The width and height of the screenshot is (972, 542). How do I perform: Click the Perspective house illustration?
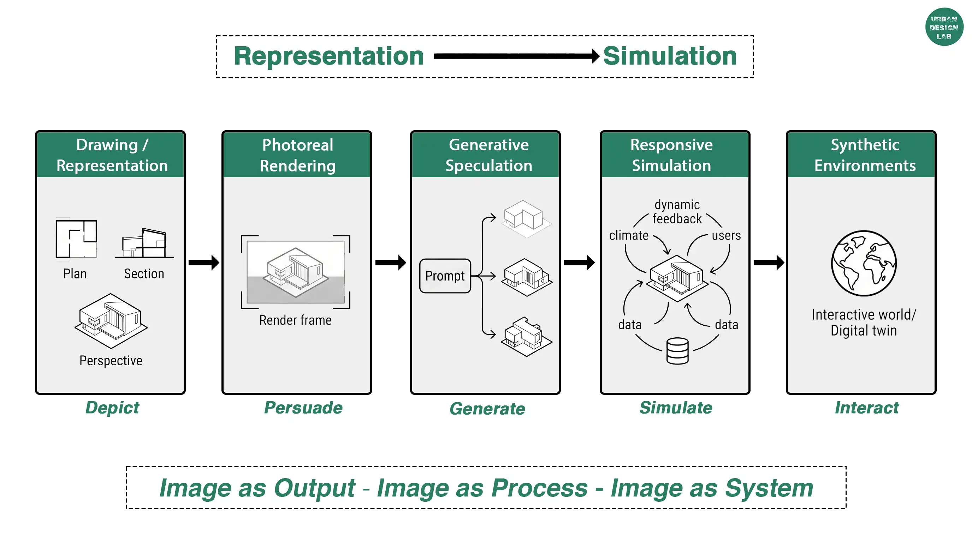pos(111,321)
